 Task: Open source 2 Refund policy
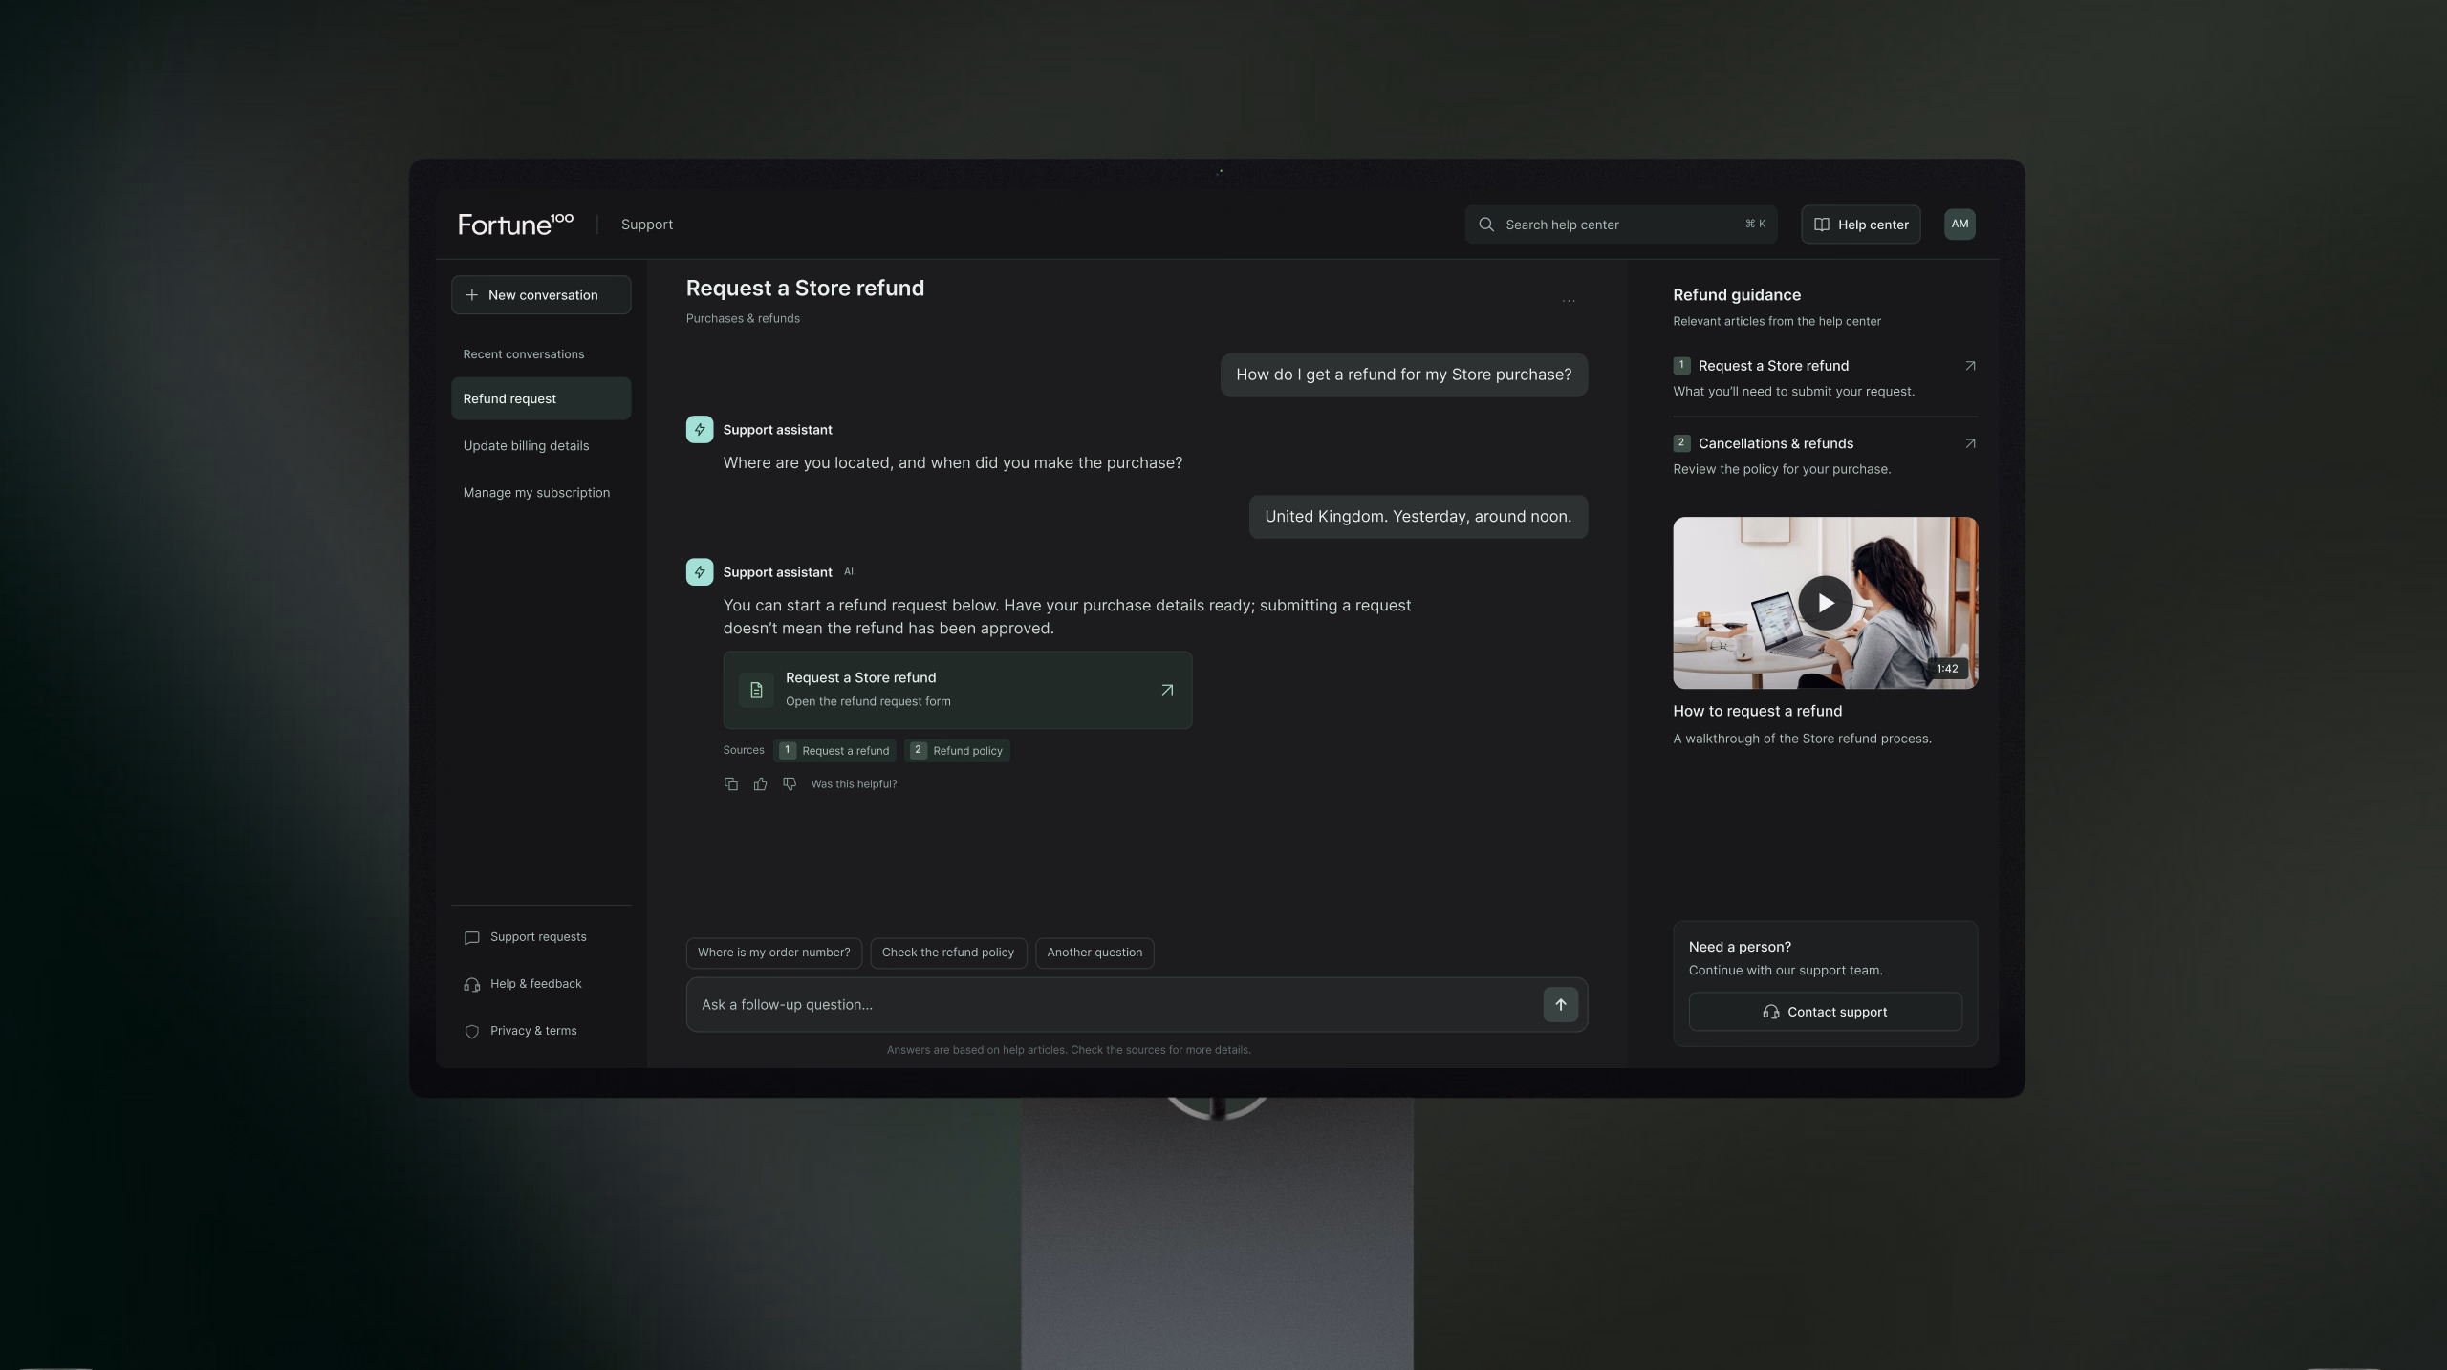coord(957,751)
